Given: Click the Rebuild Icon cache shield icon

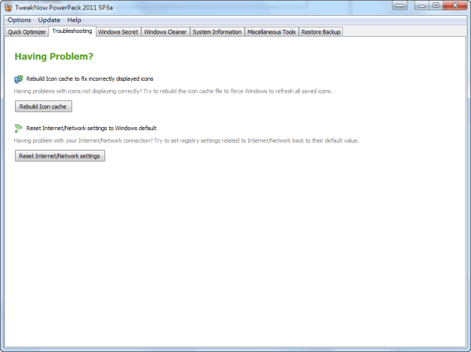Looking at the screenshot, I should 18,79.
